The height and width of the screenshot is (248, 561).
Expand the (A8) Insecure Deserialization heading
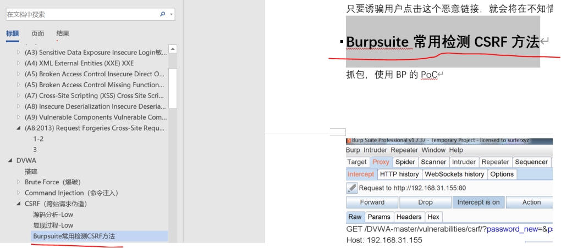pyautogui.click(x=19, y=106)
